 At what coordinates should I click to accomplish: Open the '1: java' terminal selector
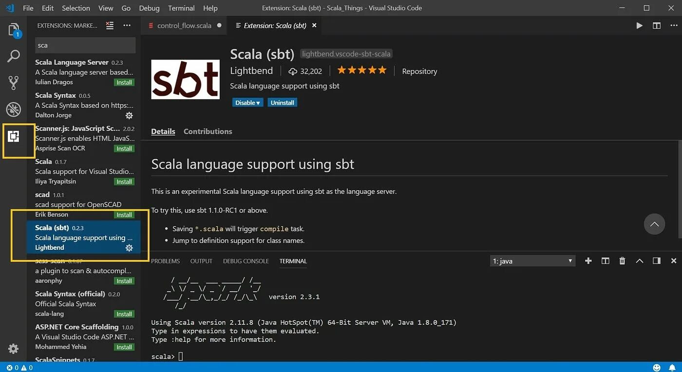click(532, 261)
